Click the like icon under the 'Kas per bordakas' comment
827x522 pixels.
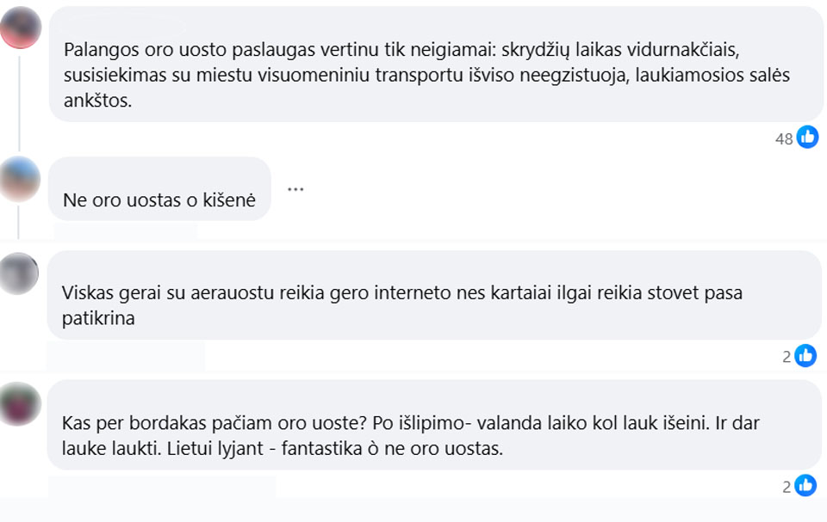coord(805,486)
